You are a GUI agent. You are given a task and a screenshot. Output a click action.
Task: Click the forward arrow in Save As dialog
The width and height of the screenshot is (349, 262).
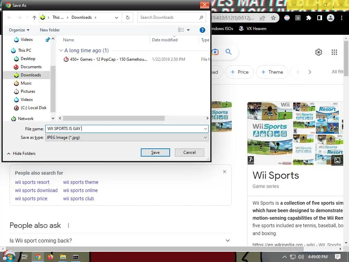click(19, 17)
